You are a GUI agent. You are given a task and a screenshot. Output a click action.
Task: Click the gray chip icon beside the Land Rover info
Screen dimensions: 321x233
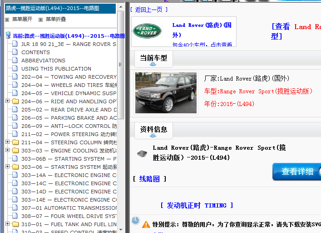pyautogui.click(x=142, y=153)
